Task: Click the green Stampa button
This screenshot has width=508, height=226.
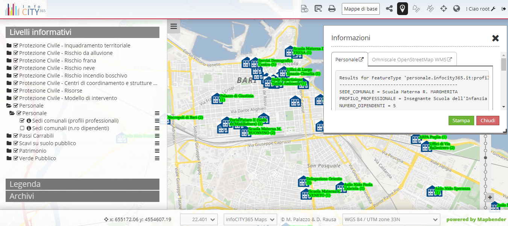Action: (x=461, y=121)
